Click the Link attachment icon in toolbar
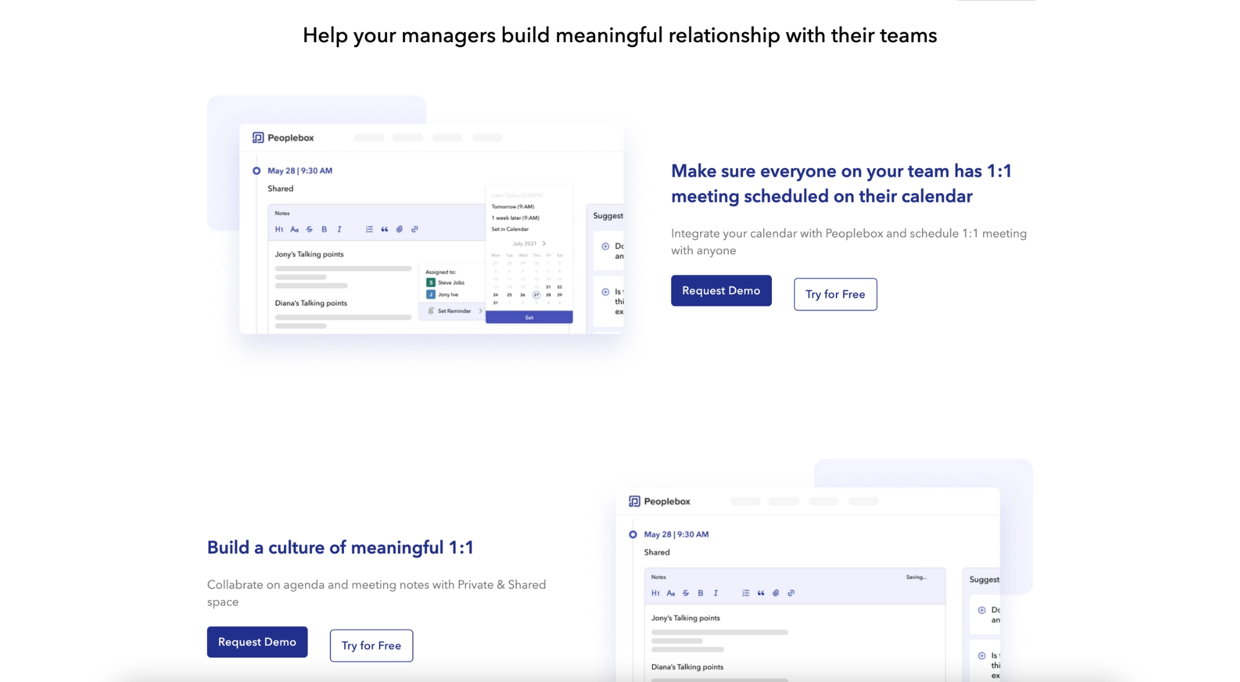 point(414,229)
